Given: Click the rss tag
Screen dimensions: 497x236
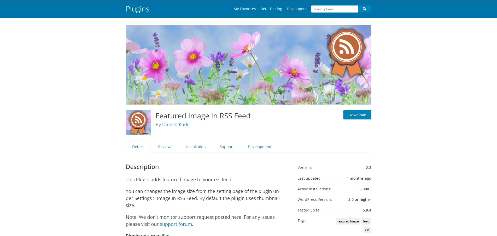Looking at the screenshot, I should [x=367, y=230].
